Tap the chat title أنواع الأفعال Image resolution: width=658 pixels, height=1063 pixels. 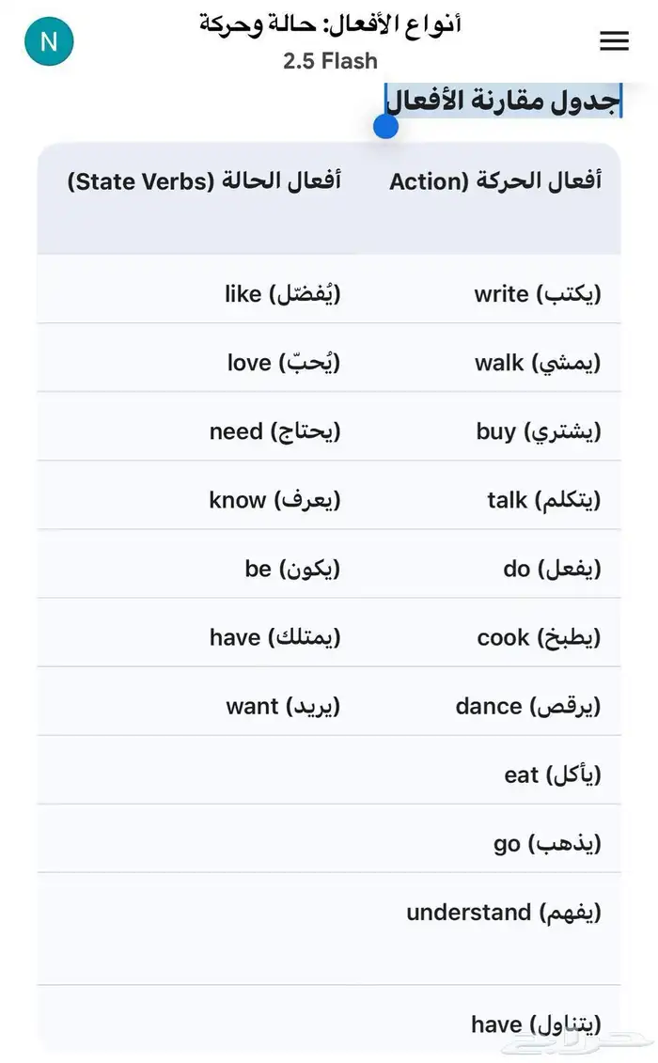coord(330,24)
